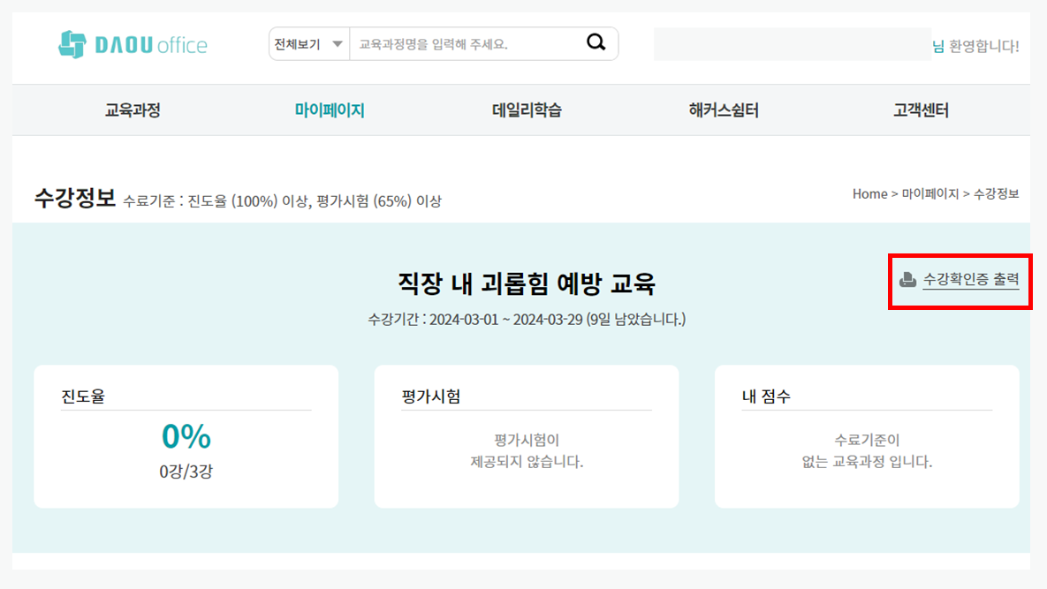Screen dimensions: 1047x589
Task: Open the 교육과정 menu
Action: [x=133, y=110]
